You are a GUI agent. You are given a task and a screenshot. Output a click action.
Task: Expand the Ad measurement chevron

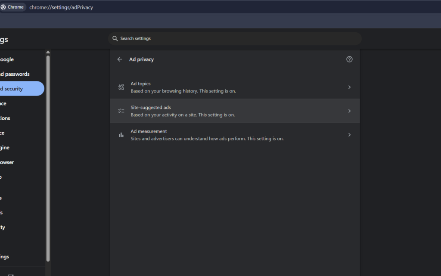coord(349,134)
